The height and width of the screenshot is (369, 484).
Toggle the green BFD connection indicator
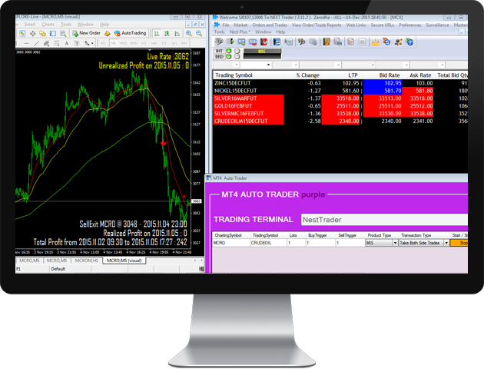pyautogui.click(x=229, y=57)
